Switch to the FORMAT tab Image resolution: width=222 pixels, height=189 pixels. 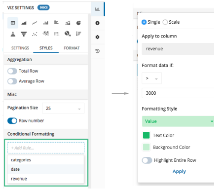point(72,48)
